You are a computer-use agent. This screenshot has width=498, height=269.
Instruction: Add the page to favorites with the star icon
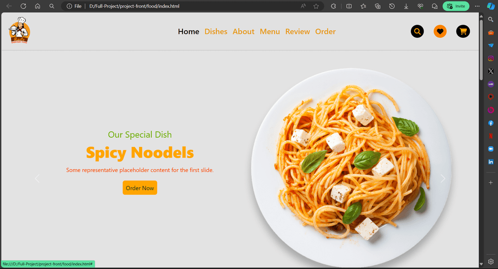click(x=316, y=6)
